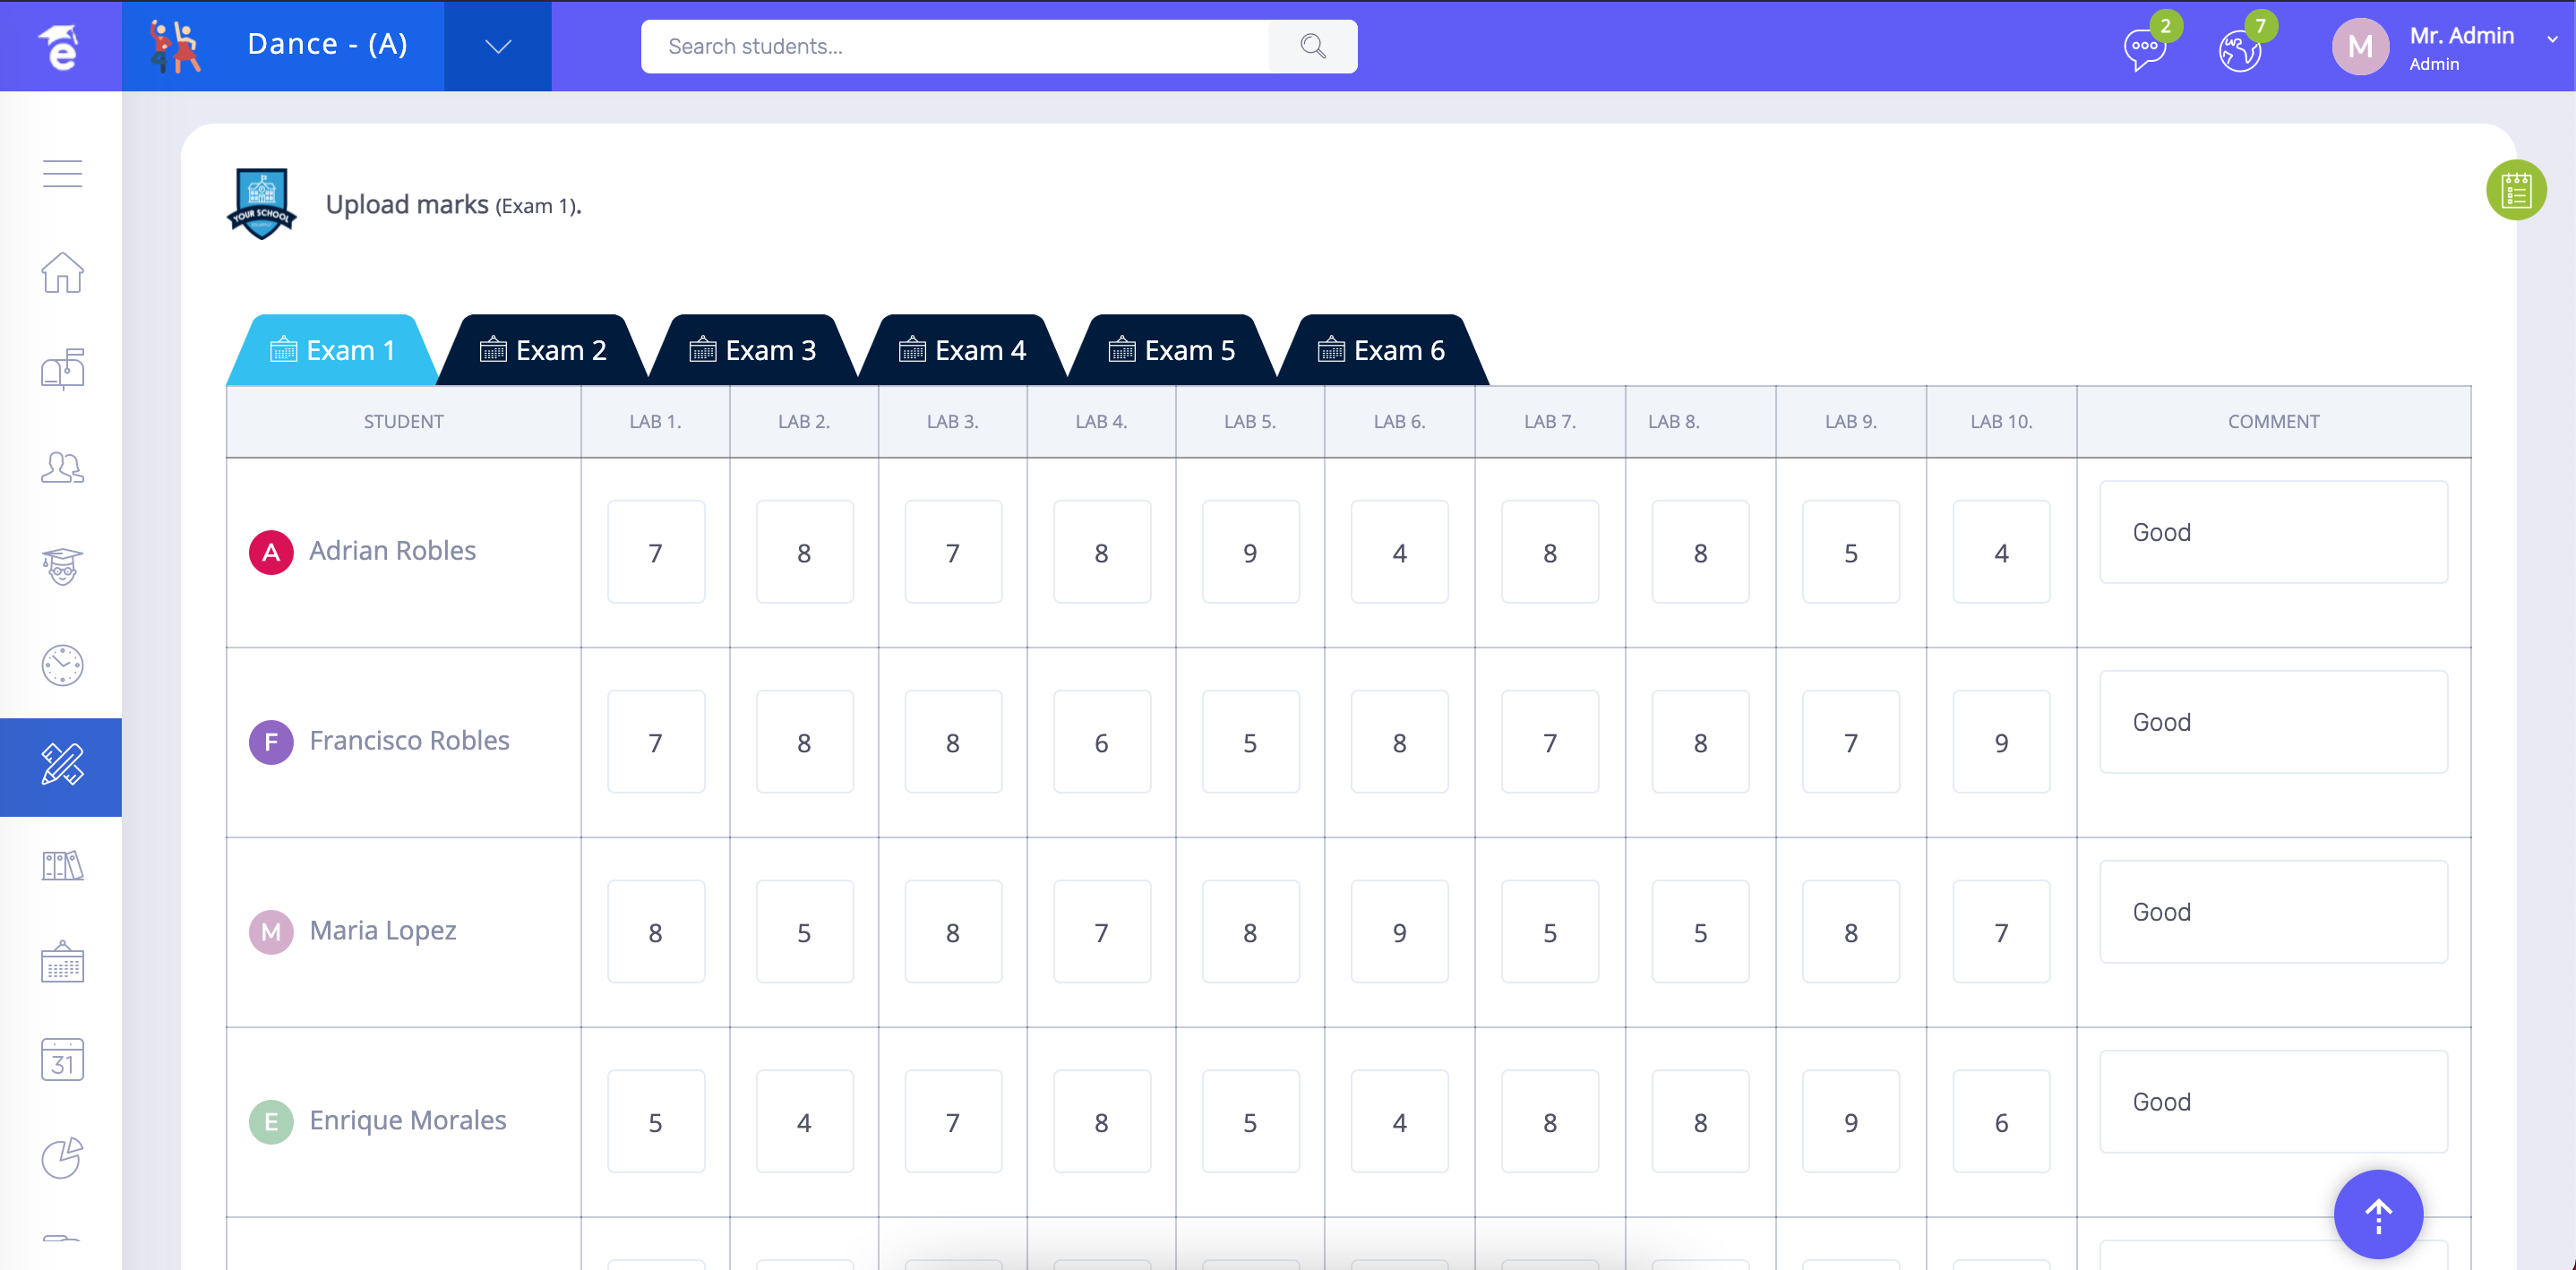Screen dimensions: 2576x1270
Task: Edit Maria Lopez LAB 2 mark
Action: point(805,932)
